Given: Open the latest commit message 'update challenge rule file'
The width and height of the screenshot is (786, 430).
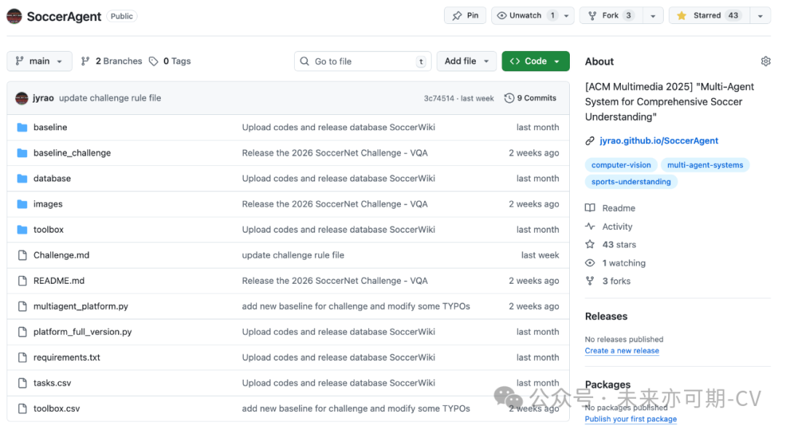Looking at the screenshot, I should click(110, 98).
